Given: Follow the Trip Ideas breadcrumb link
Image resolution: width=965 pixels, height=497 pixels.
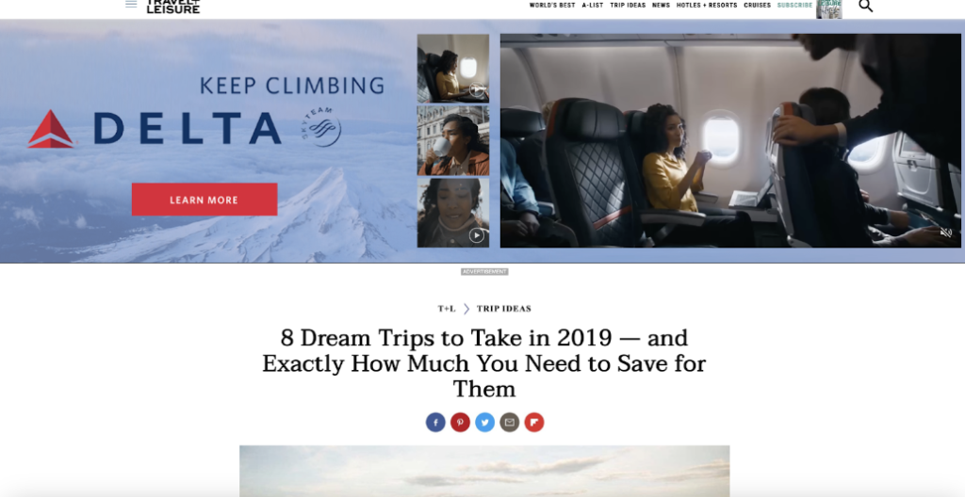Looking at the screenshot, I should point(503,309).
